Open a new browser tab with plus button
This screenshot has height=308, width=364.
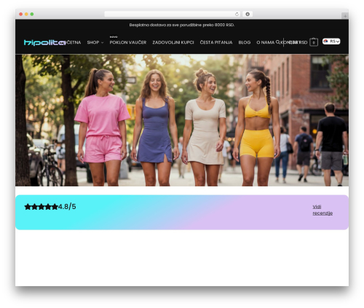(345, 16)
